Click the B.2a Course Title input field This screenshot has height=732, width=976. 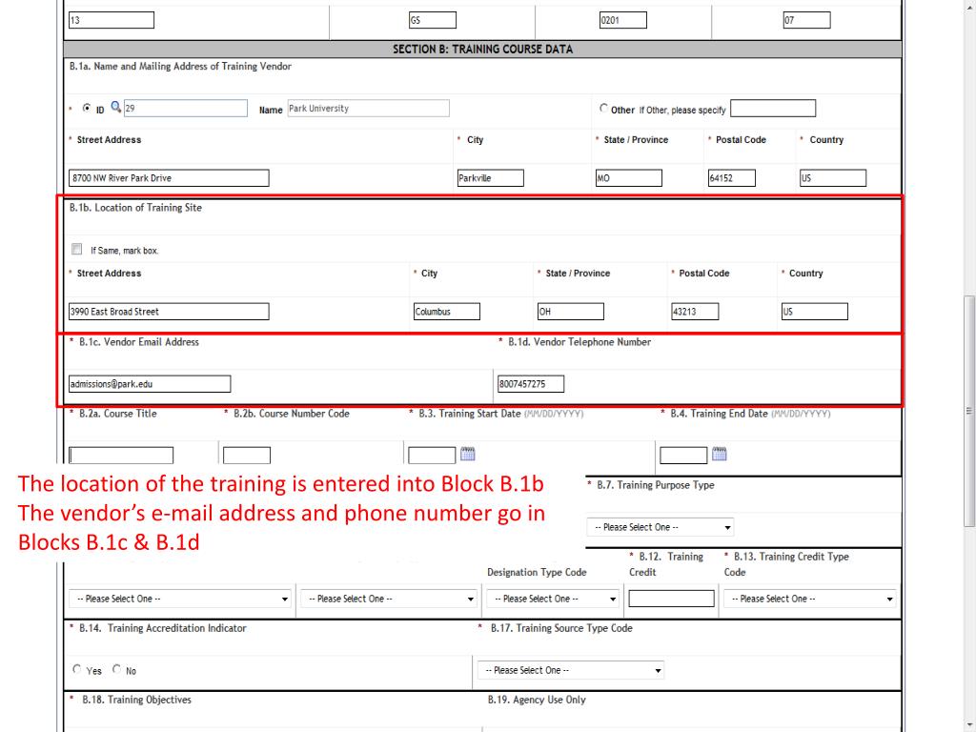point(121,456)
